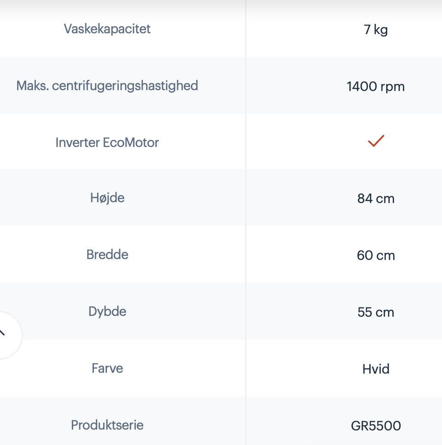Click the 55 cm depth value
This screenshot has height=445, width=442.
tap(376, 312)
